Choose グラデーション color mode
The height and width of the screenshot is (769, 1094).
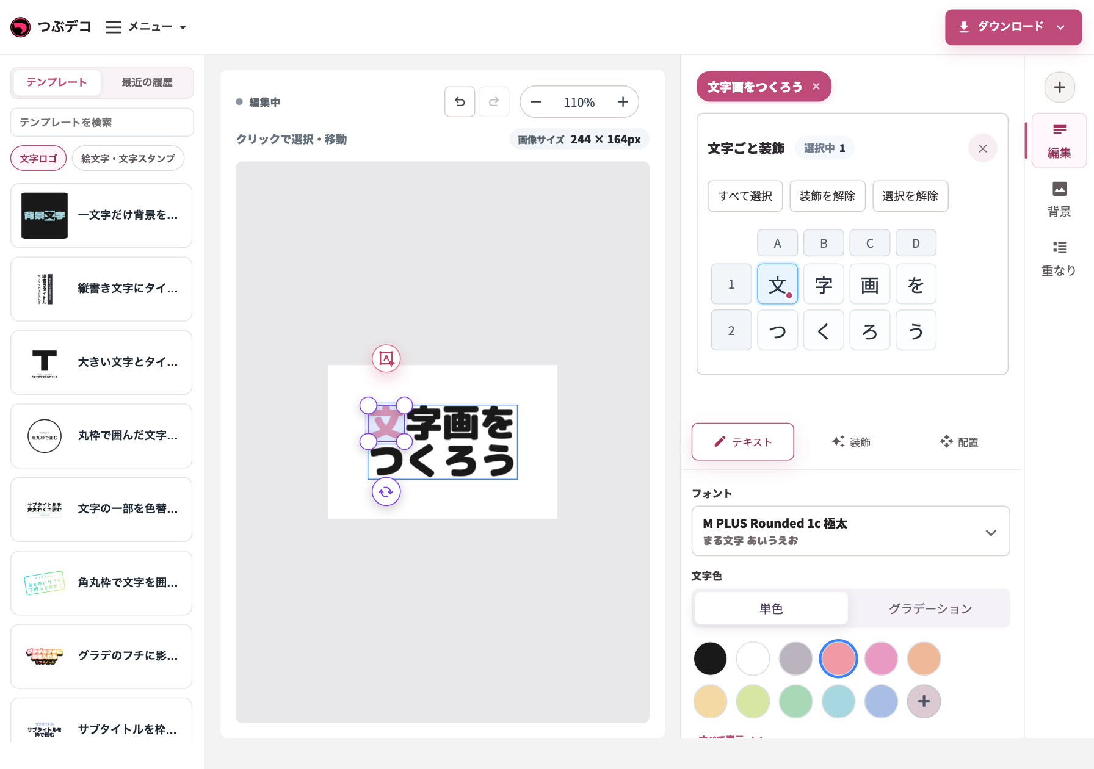930,608
